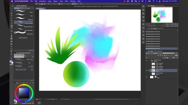The image size is (188, 105).
Task: Show Layer 1 Copy visibility box
Action: coord(147,64)
